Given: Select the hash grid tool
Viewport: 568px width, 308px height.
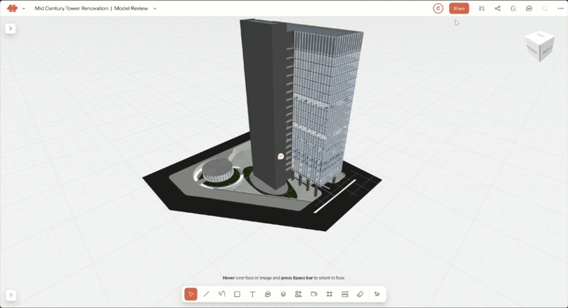Looking at the screenshot, I should [x=329, y=295].
